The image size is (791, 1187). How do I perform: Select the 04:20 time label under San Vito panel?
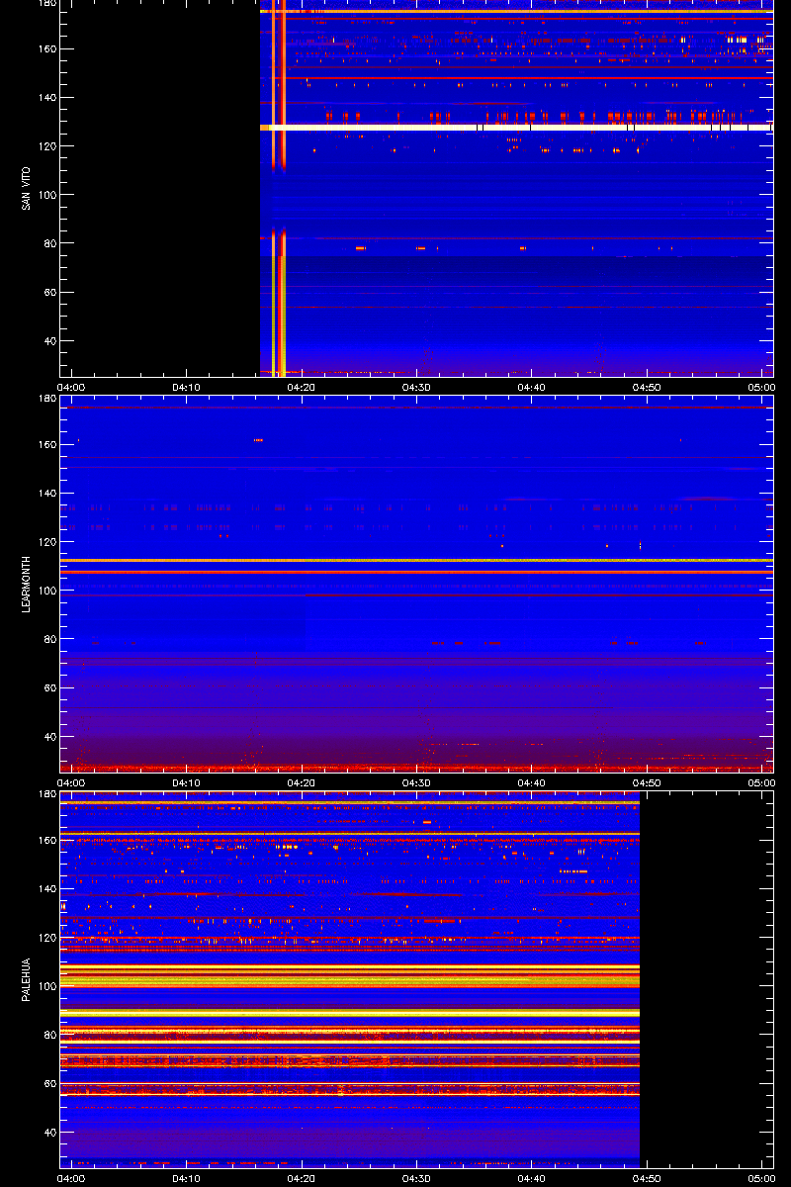(x=302, y=387)
